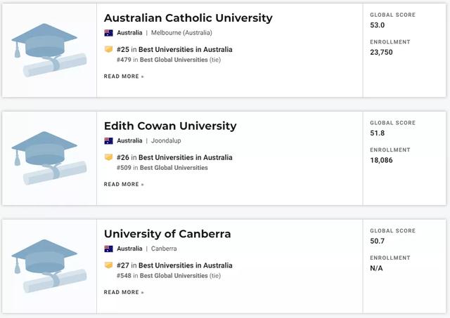Open Edith Cowan University title link
This screenshot has width=450, height=318.
pyautogui.click(x=170, y=126)
